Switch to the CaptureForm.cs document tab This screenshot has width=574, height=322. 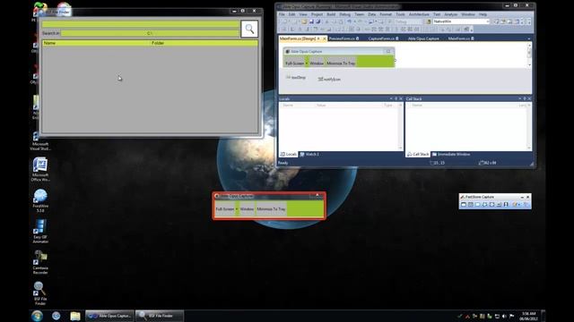(x=383, y=38)
